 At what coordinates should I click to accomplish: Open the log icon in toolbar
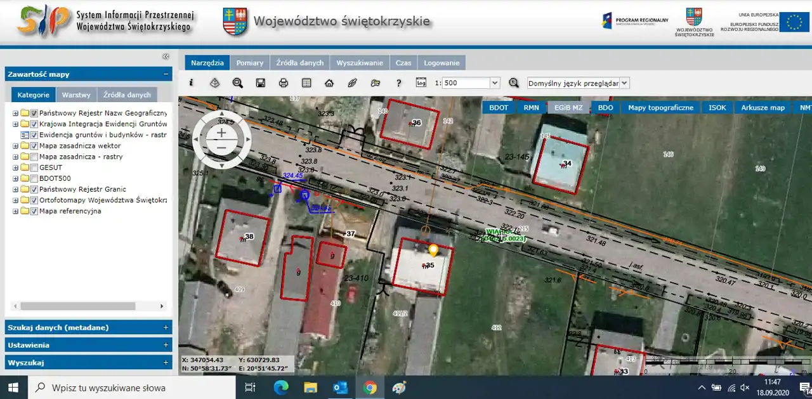[421, 83]
